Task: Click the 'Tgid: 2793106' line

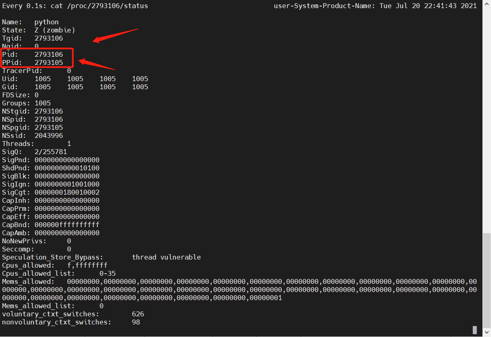Action: 32,38
